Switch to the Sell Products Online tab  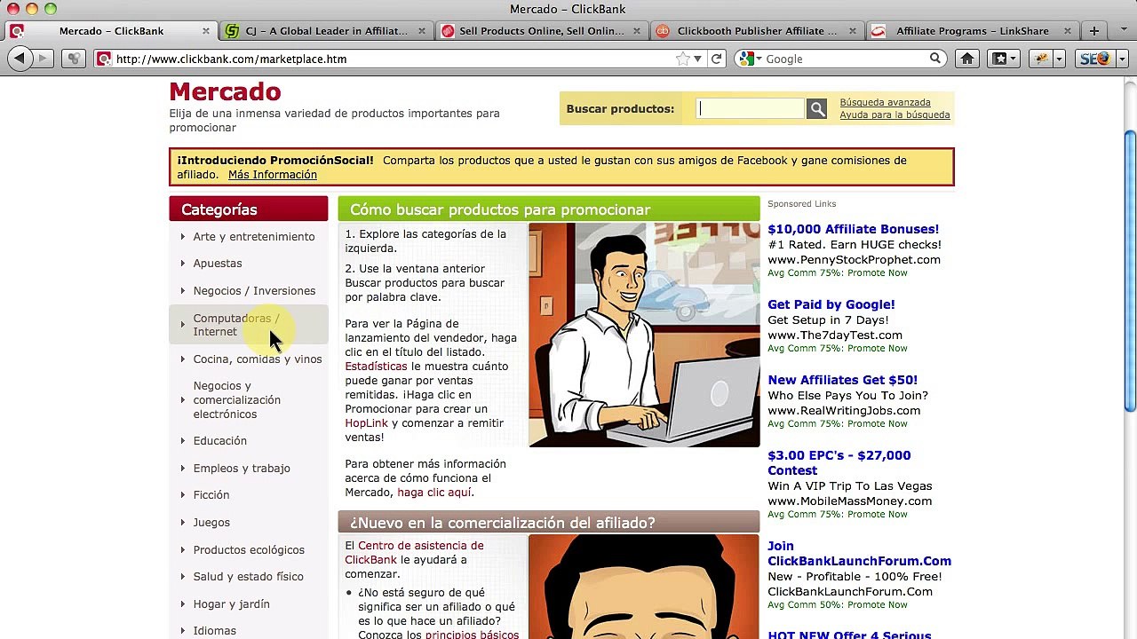tap(541, 31)
